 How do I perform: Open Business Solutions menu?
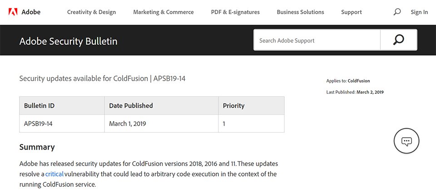[x=300, y=12]
